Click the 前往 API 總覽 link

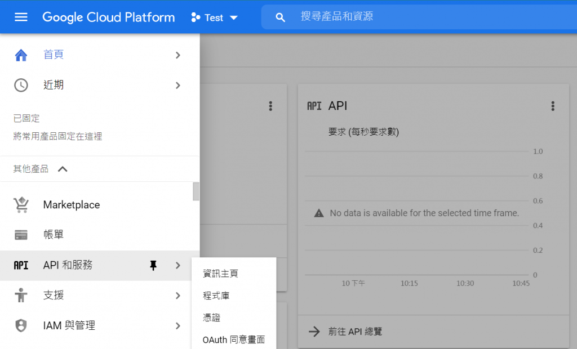click(355, 332)
